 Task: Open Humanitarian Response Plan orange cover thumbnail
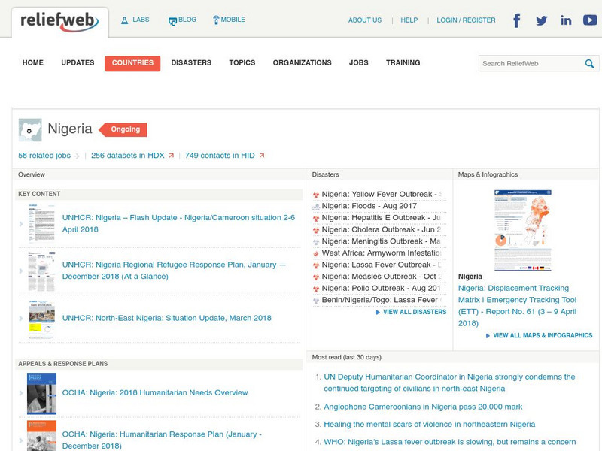(41, 436)
